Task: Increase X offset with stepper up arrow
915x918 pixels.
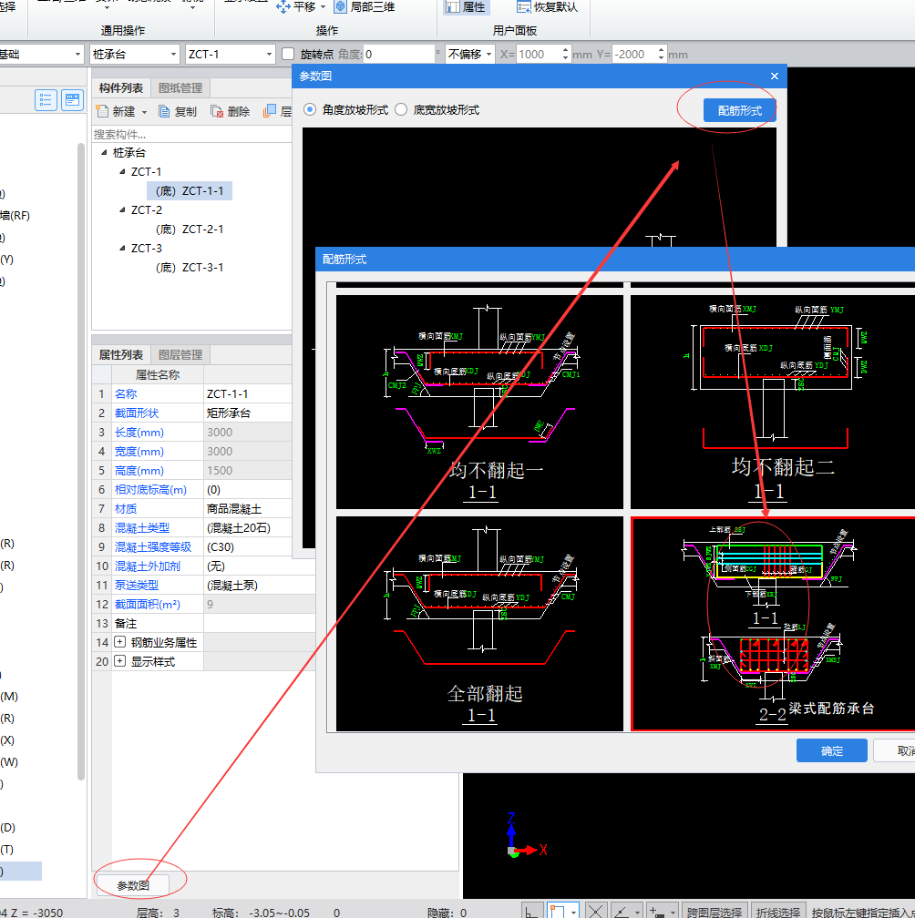Action: (x=565, y=50)
